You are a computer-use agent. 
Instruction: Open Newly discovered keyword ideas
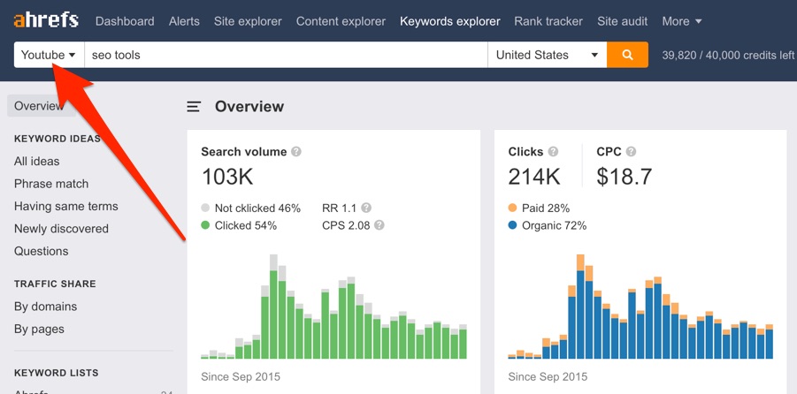coord(61,229)
